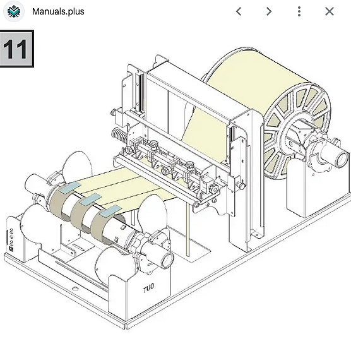Click the open end of the front rewind shaft
351x346 pixels.
tap(167, 260)
